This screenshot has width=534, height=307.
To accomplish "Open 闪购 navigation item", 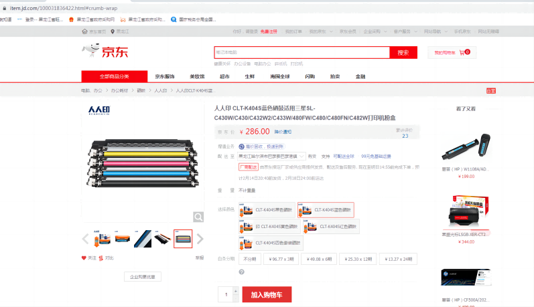I will [310, 76].
